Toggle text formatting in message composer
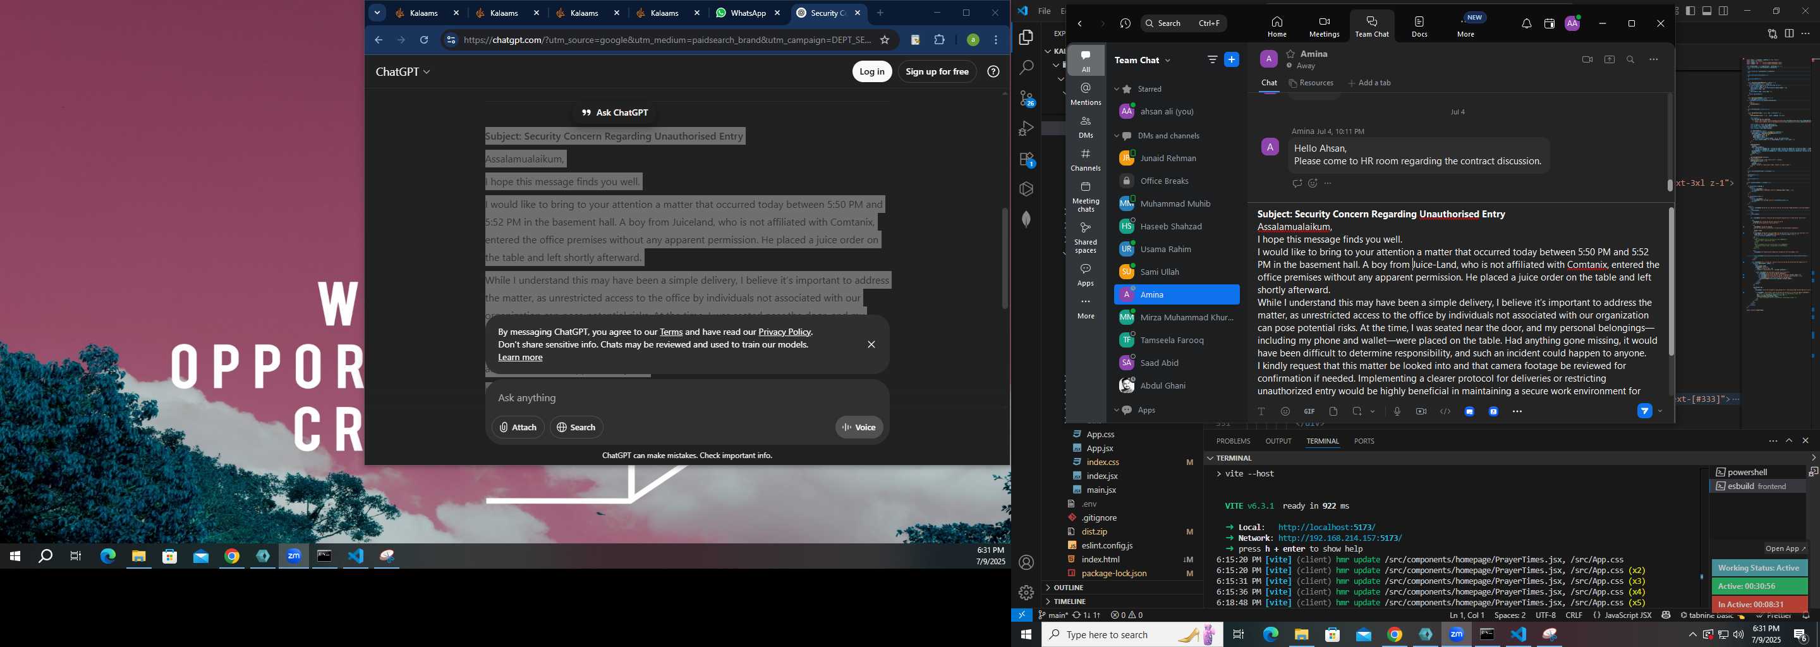1820x647 pixels. 1261,412
